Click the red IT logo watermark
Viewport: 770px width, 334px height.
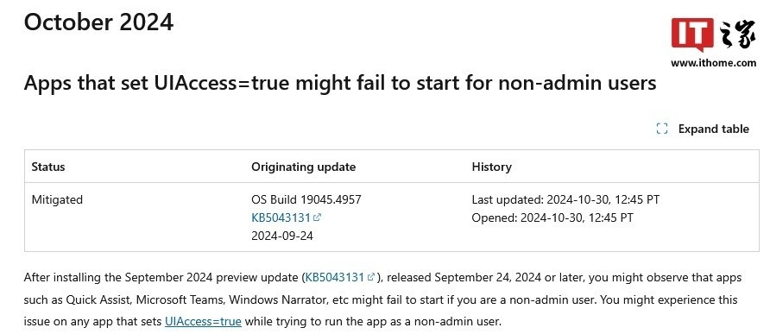(x=692, y=34)
